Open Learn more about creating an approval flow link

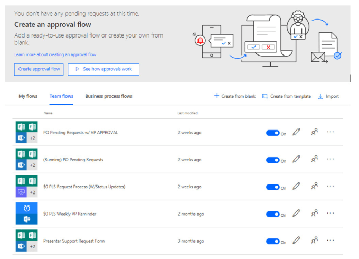coord(55,54)
